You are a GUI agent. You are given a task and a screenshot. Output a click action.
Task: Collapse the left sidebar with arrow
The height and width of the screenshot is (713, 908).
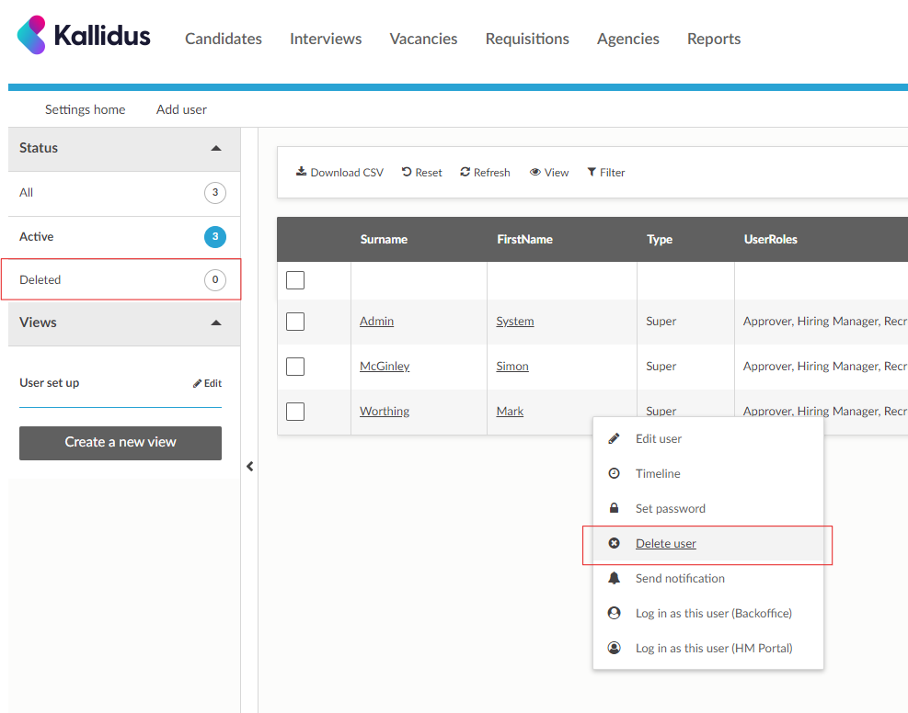249,467
